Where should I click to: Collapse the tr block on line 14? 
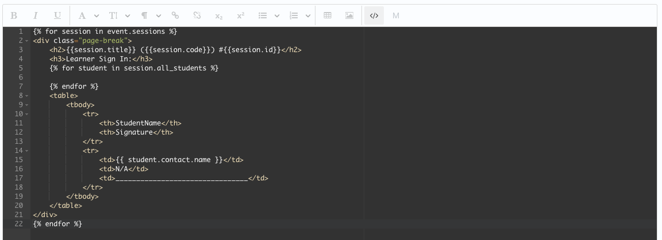tap(27, 151)
